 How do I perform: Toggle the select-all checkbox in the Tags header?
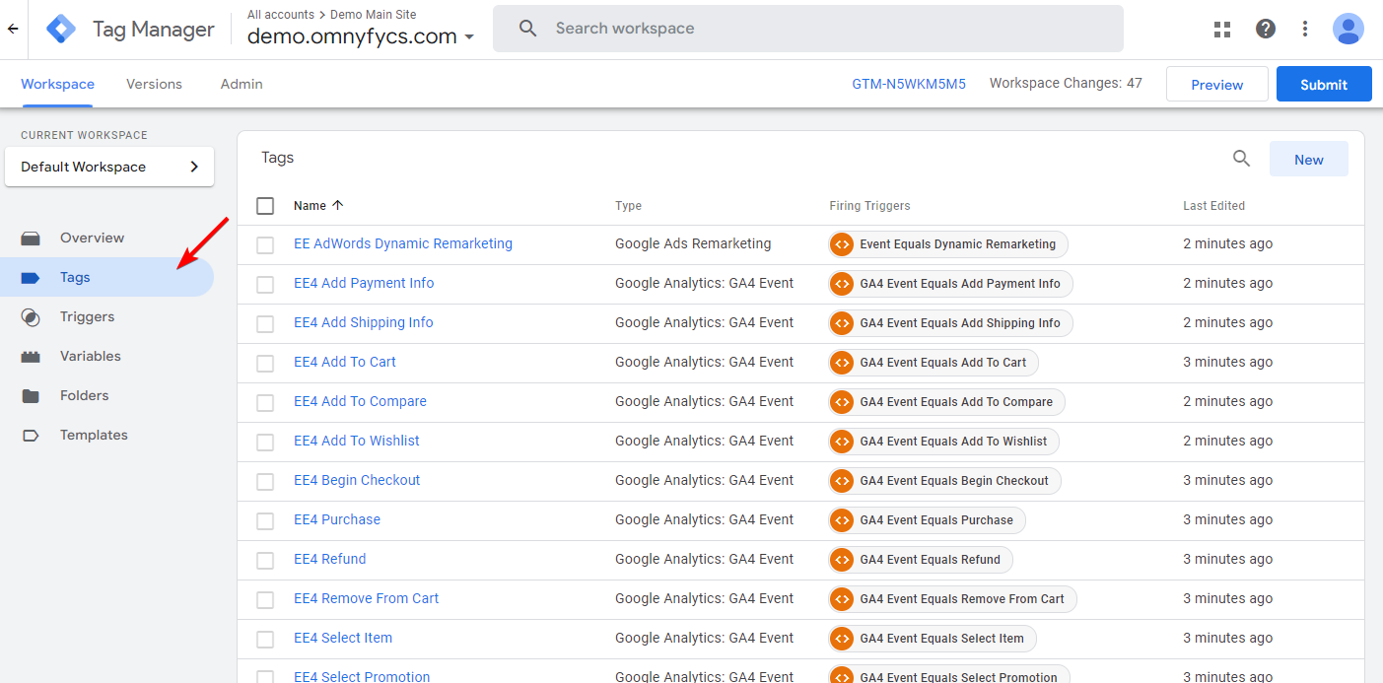[265, 206]
